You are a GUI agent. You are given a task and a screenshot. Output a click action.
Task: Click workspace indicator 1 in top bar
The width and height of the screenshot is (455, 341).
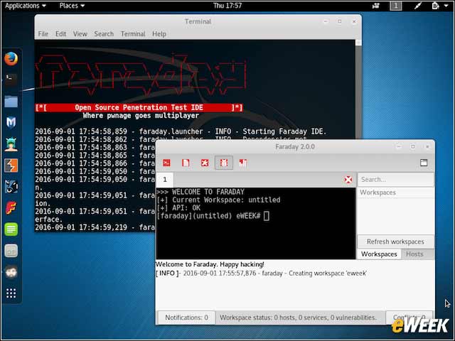[396, 6]
